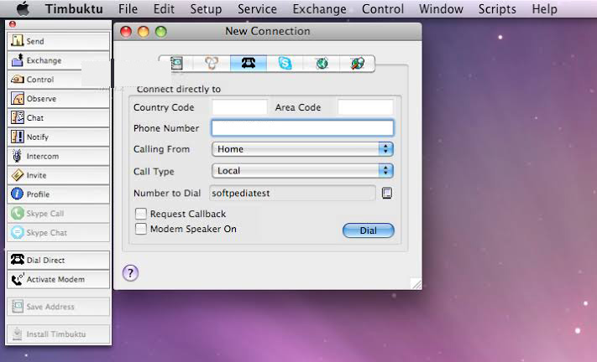
Task: Open the Calling From dropdown
Action: (x=302, y=149)
